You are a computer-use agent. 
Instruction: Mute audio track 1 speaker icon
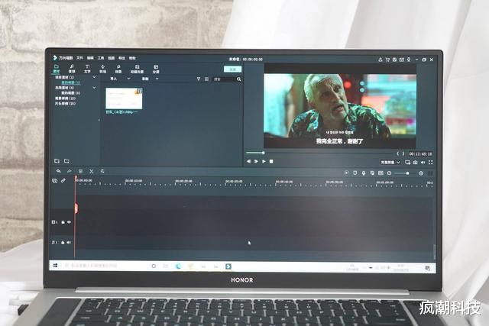click(x=69, y=242)
